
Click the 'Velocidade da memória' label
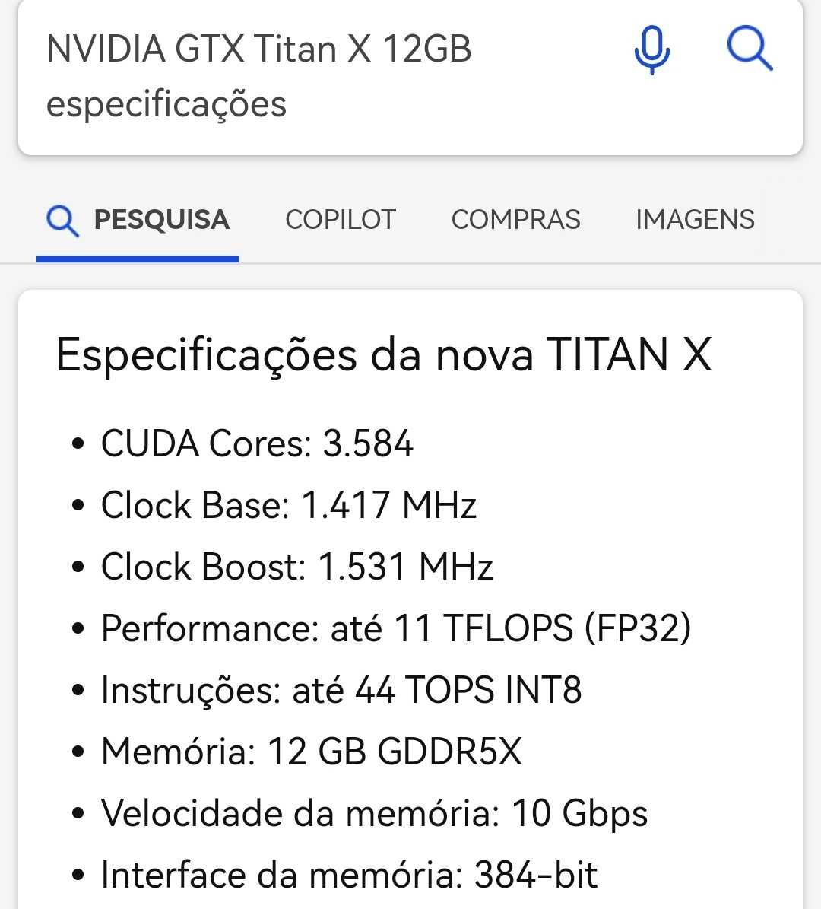[x=300, y=814]
